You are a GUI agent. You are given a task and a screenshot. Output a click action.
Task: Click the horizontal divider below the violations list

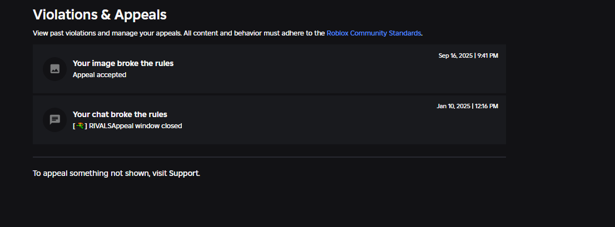tap(269, 157)
